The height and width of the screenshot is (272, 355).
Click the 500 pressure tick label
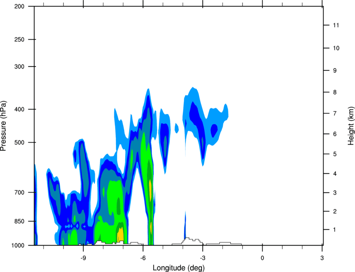coord(19,142)
